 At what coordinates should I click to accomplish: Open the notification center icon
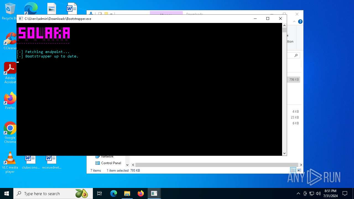click(x=345, y=193)
